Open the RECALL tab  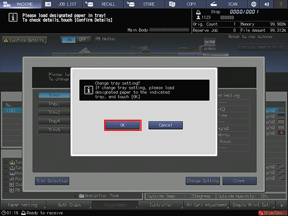[x=103, y=4]
